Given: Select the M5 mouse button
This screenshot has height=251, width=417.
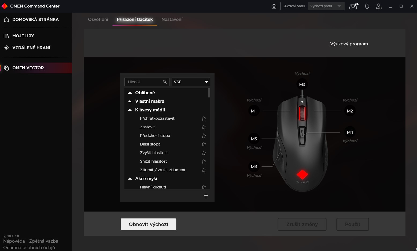Looking at the screenshot, I should click(254, 139).
